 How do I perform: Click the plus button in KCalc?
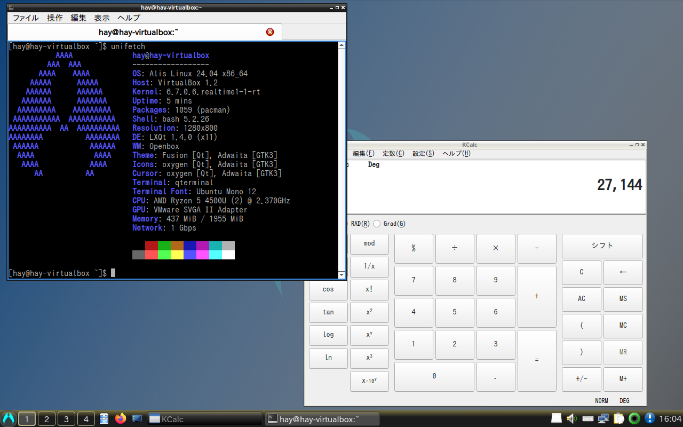(537, 296)
